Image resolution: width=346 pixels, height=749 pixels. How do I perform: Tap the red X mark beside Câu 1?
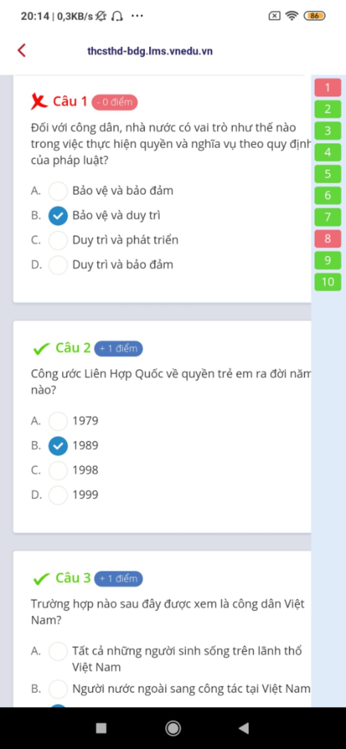tap(39, 101)
